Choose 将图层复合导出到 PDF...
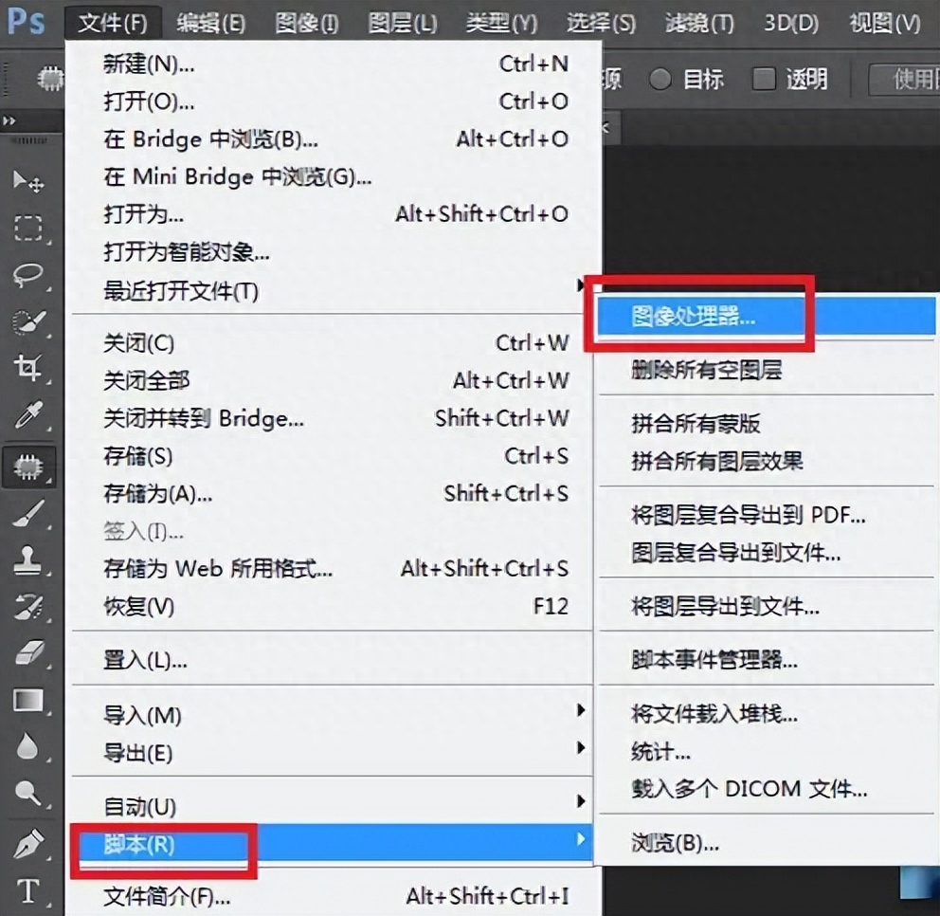940x916 pixels. coord(767,515)
